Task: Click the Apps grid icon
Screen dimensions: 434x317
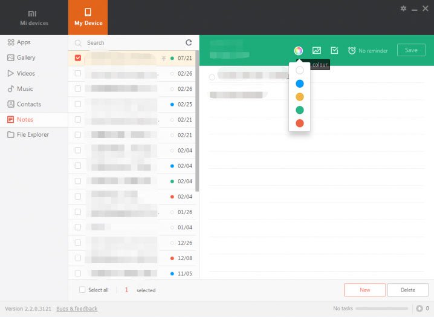Action: tap(11, 42)
